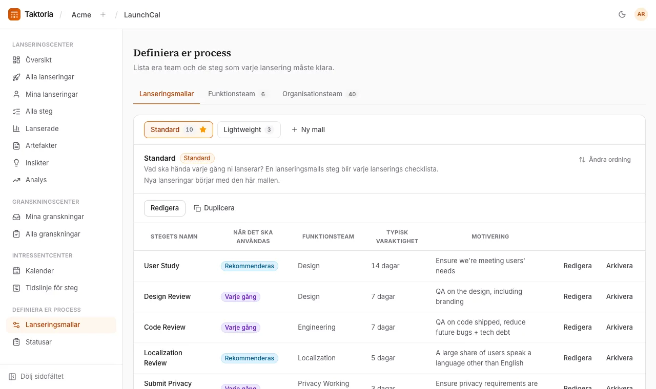
Task: Click the Redigera template button
Action: 165,208
